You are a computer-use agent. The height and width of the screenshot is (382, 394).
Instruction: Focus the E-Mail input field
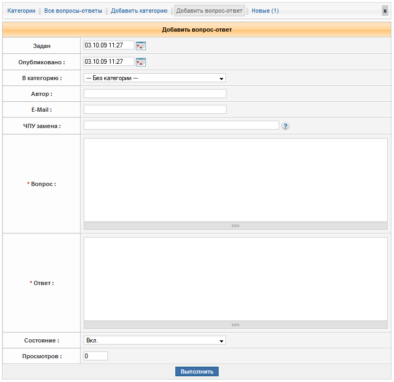pyautogui.click(x=155, y=110)
